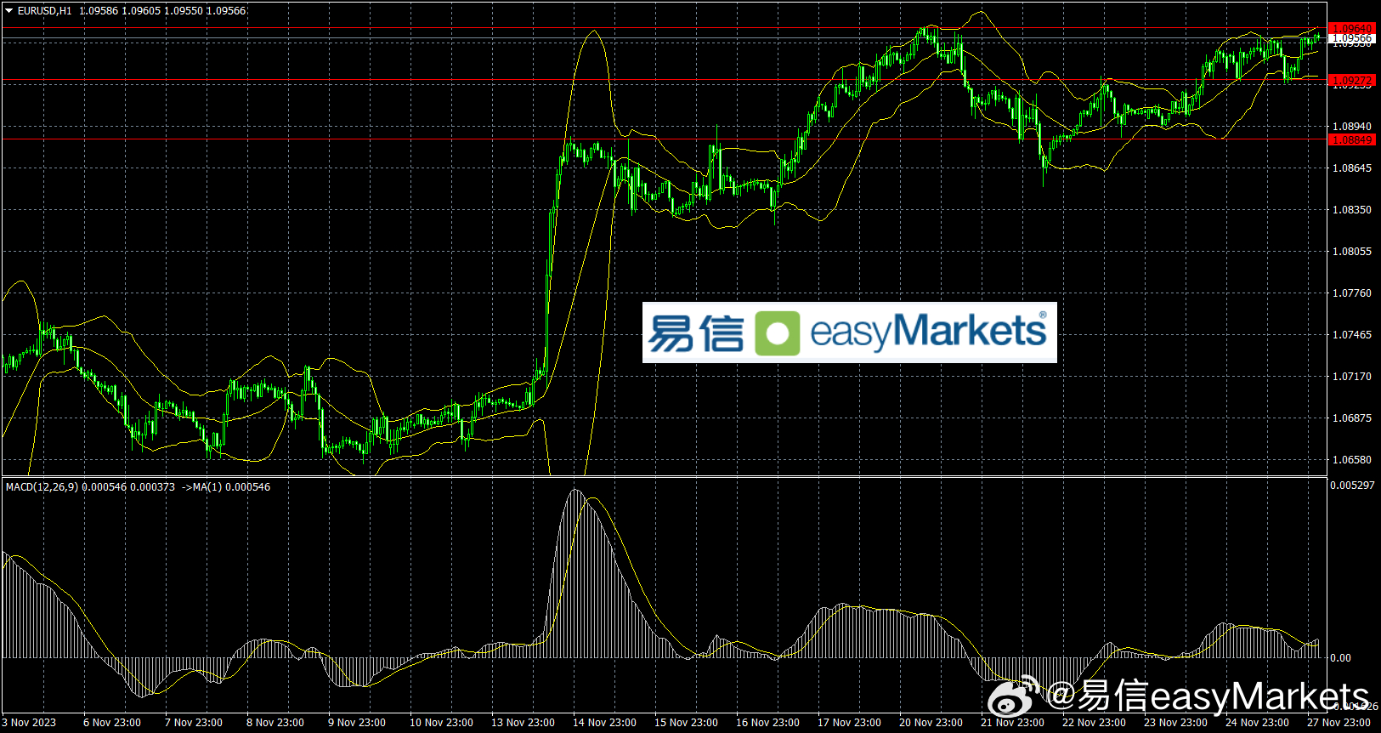Click the 16 Nov 23:00 time label

767,723
